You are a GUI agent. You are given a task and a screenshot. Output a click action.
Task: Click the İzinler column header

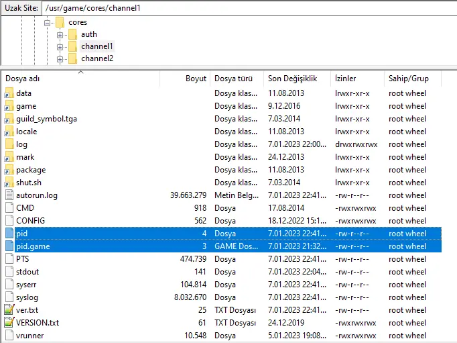346,79
